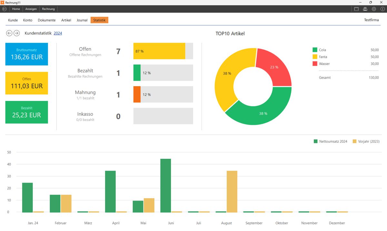
Task: Click the Juni 2024 green bar
Action: (165, 186)
